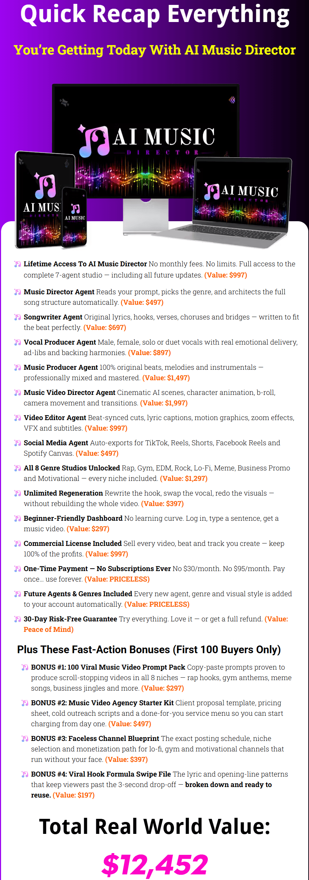Image resolution: width=309 pixels, height=880 pixels.
Task: Click the 30-Day Risk-Free Guarantee text
Action: point(71,619)
